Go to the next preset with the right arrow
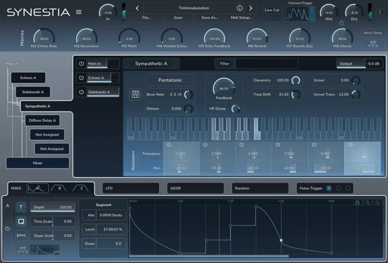 click(251, 8)
